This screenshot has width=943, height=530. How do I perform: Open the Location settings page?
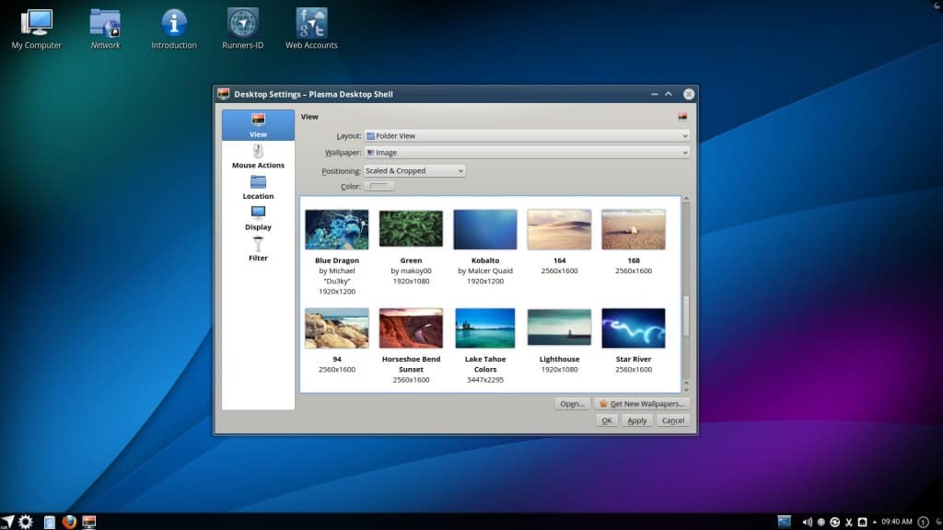[x=258, y=187]
